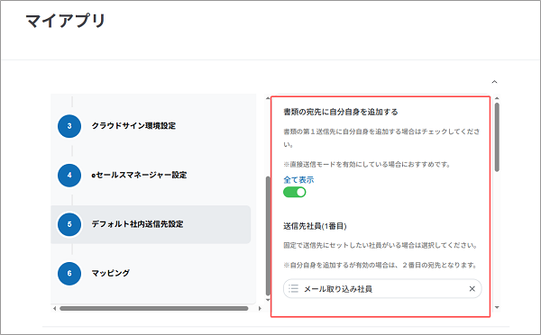Clear the メール取り込み社員 selection with X

pos(472,288)
